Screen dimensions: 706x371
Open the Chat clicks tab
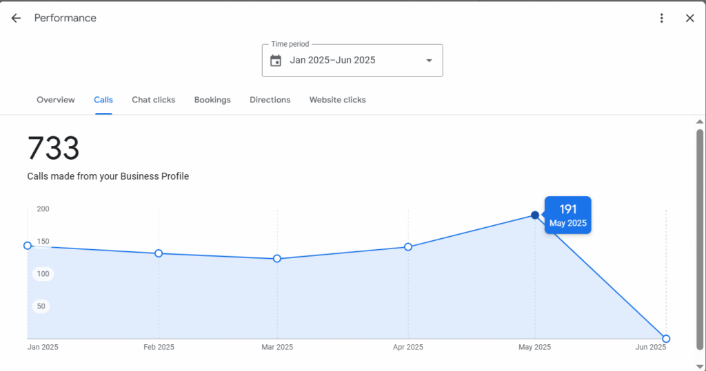(154, 100)
